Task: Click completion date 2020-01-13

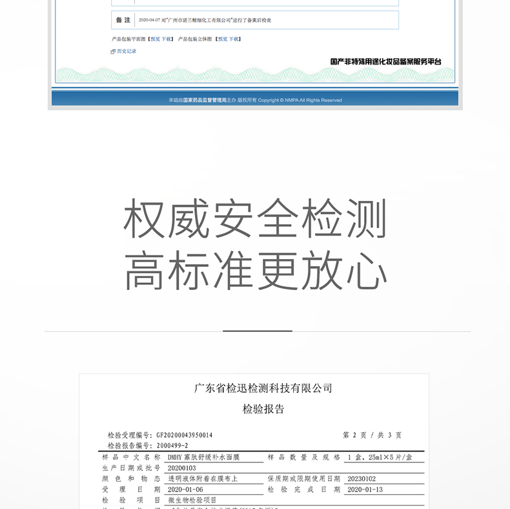Action: [365, 490]
